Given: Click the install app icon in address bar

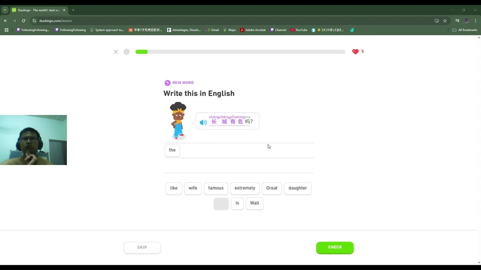Looking at the screenshot, I should click(x=437, y=21).
